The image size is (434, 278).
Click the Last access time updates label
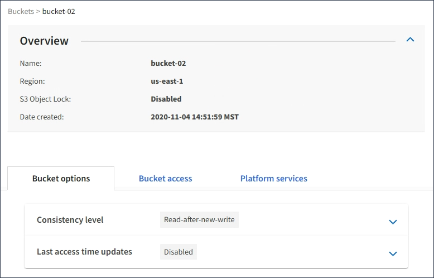click(x=84, y=252)
